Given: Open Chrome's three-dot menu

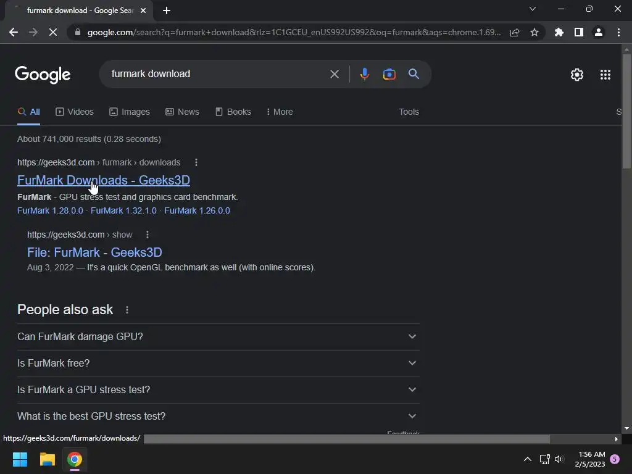Looking at the screenshot, I should point(618,32).
